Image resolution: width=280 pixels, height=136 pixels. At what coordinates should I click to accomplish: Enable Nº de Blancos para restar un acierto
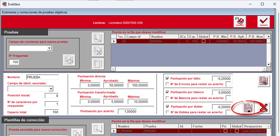[167, 98]
